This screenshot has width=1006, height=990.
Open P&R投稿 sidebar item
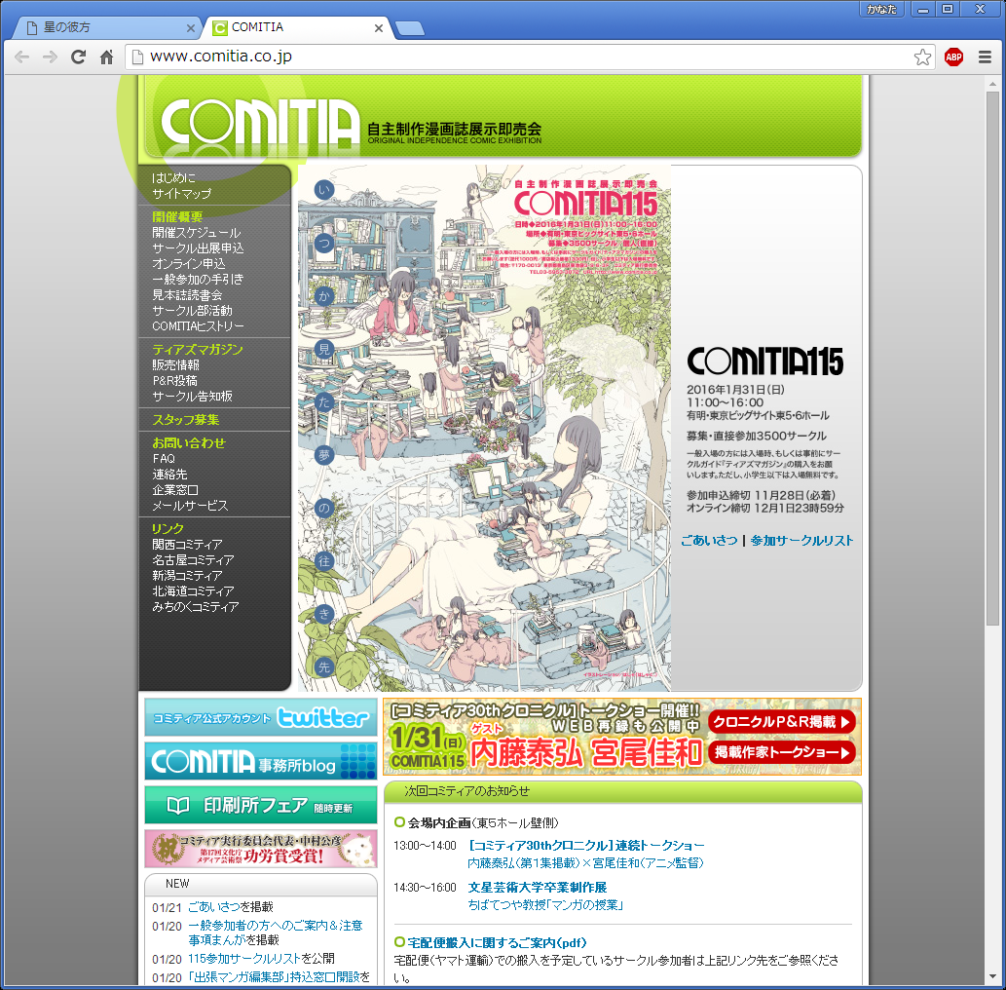click(x=174, y=381)
